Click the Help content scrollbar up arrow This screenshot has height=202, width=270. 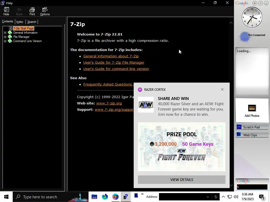(231, 23)
